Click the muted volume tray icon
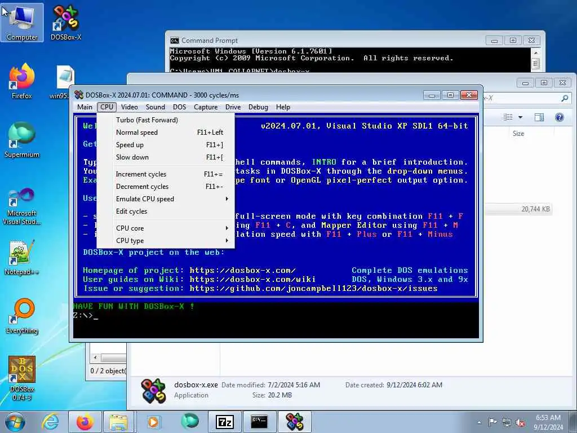 pyautogui.click(x=520, y=423)
